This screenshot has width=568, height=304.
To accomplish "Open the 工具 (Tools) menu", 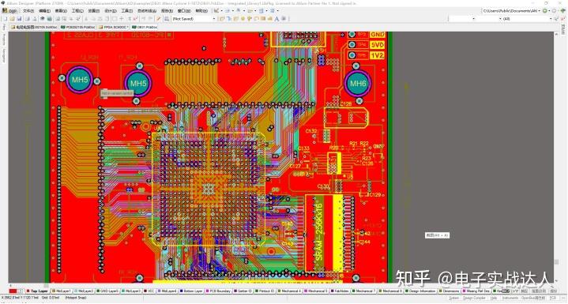I will pyautogui.click(x=126, y=11).
